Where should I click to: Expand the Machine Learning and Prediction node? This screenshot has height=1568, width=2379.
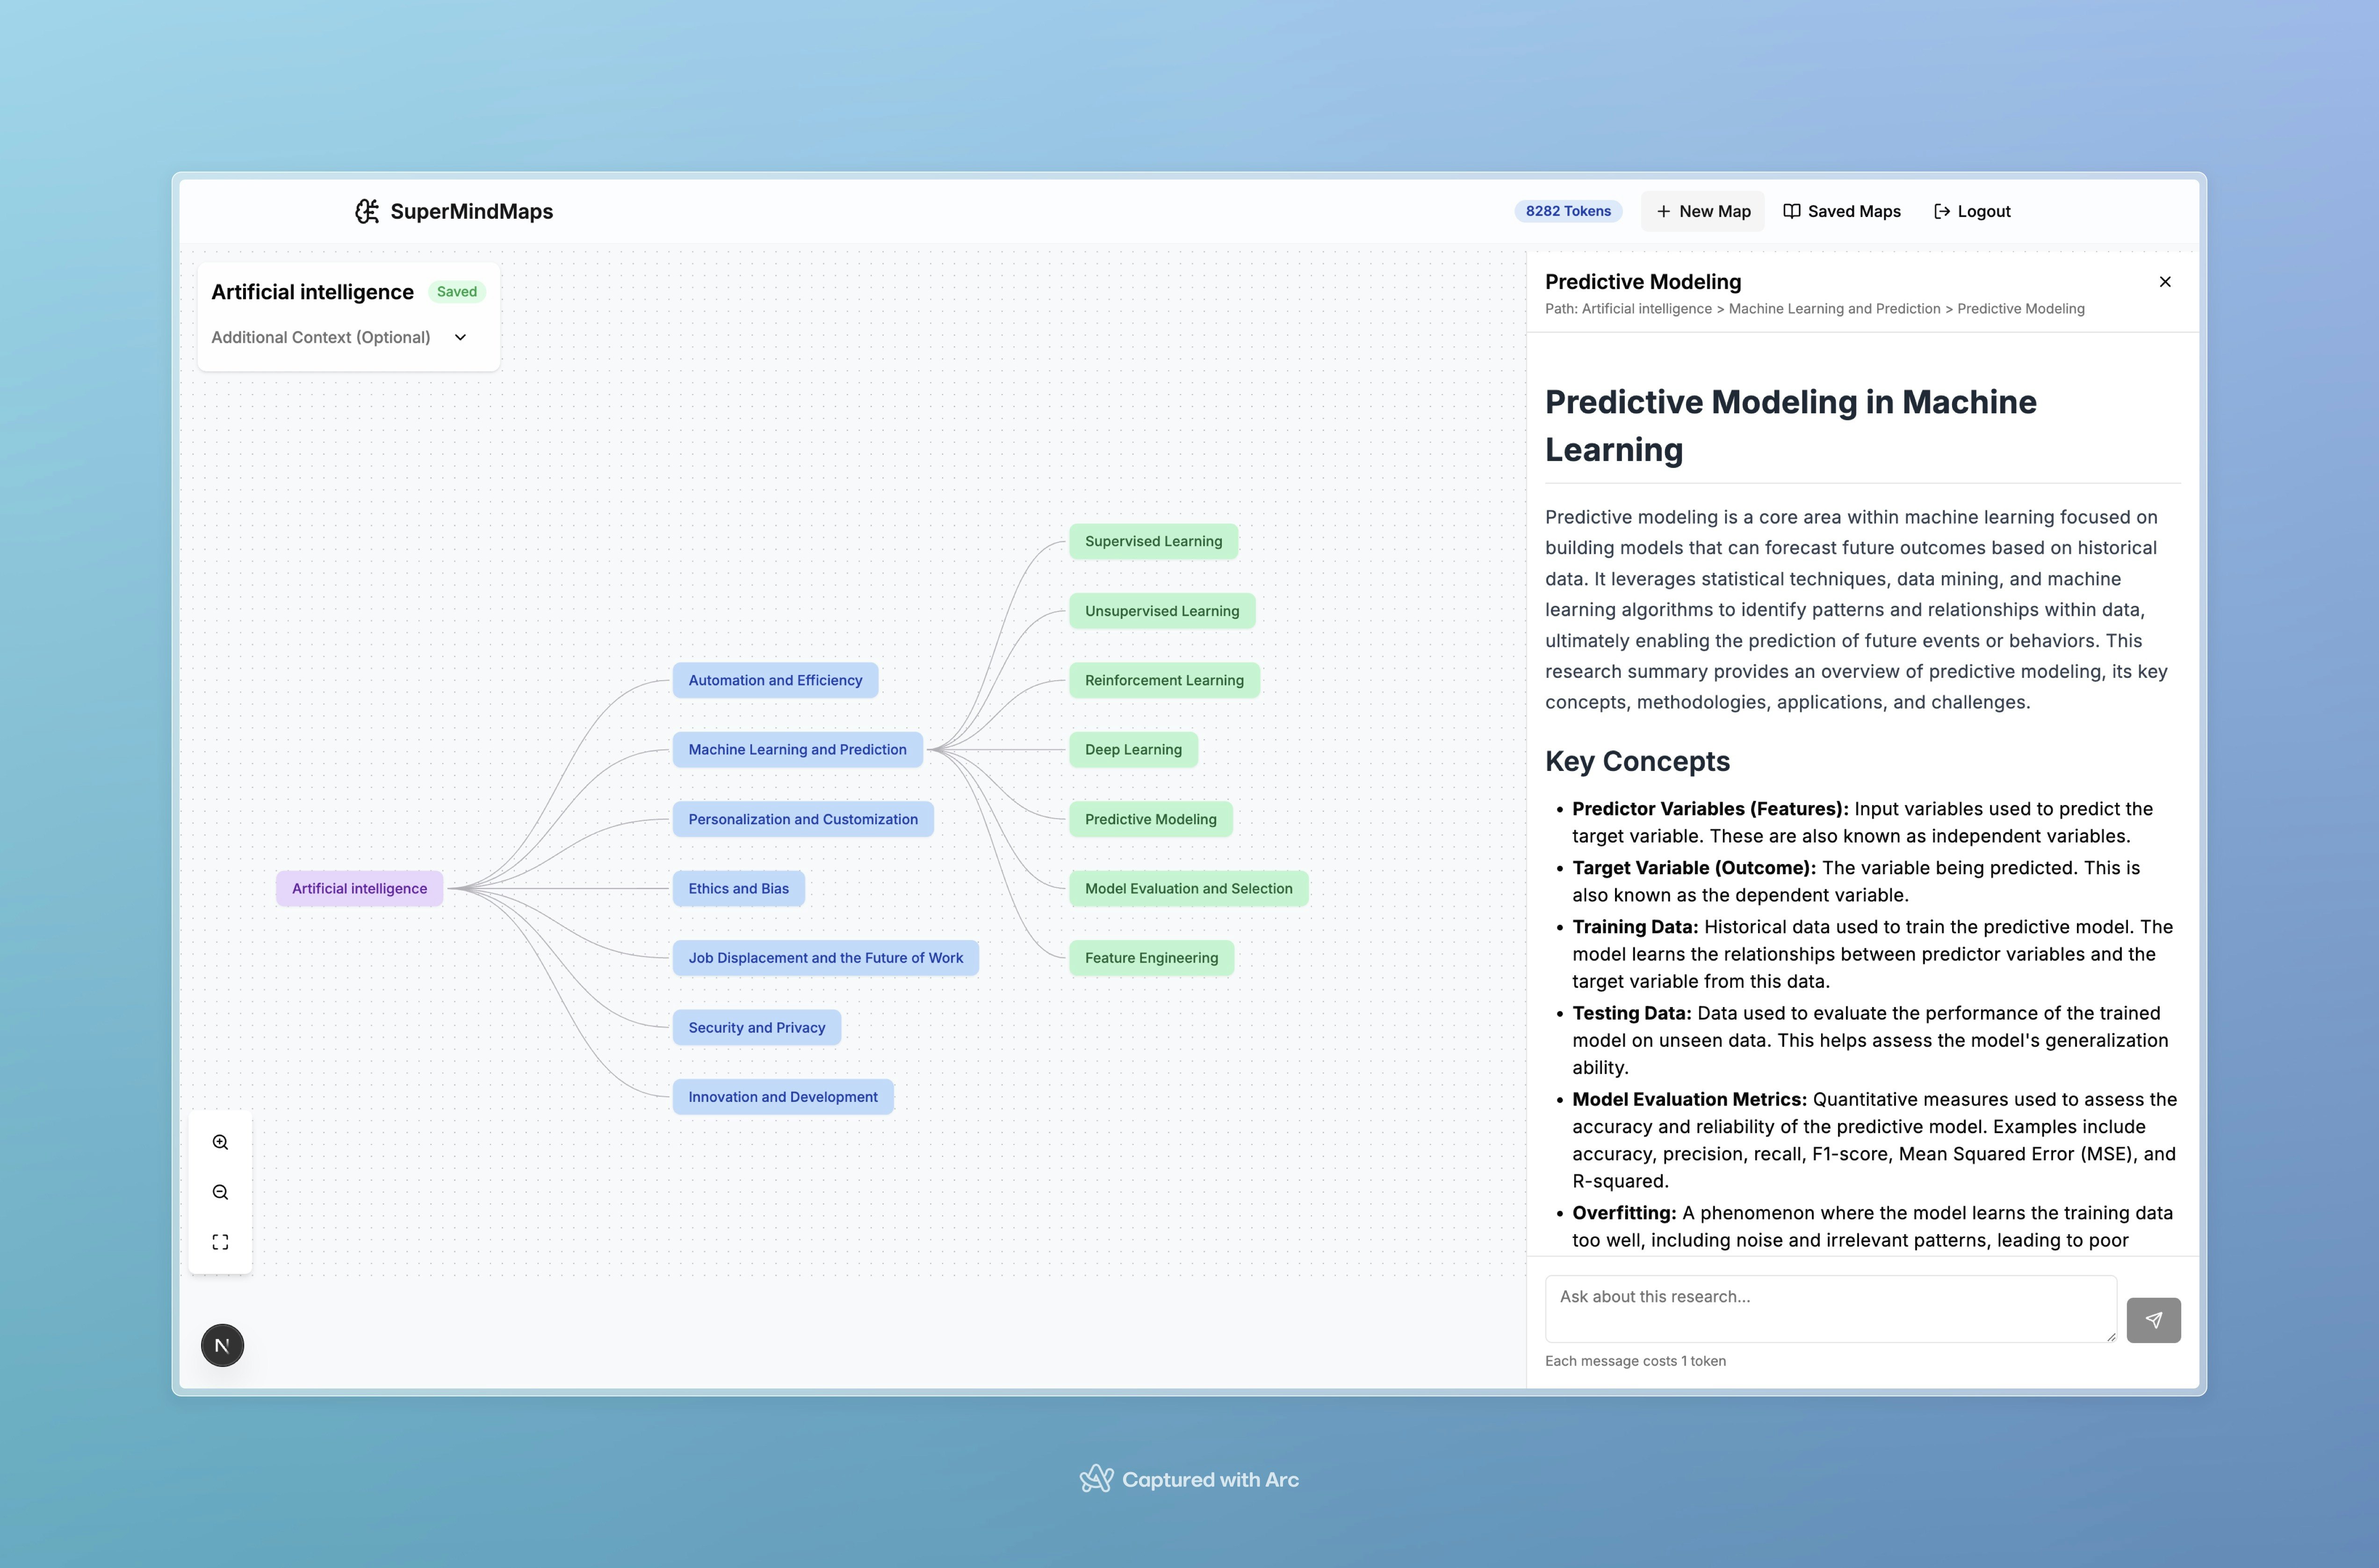(797, 750)
